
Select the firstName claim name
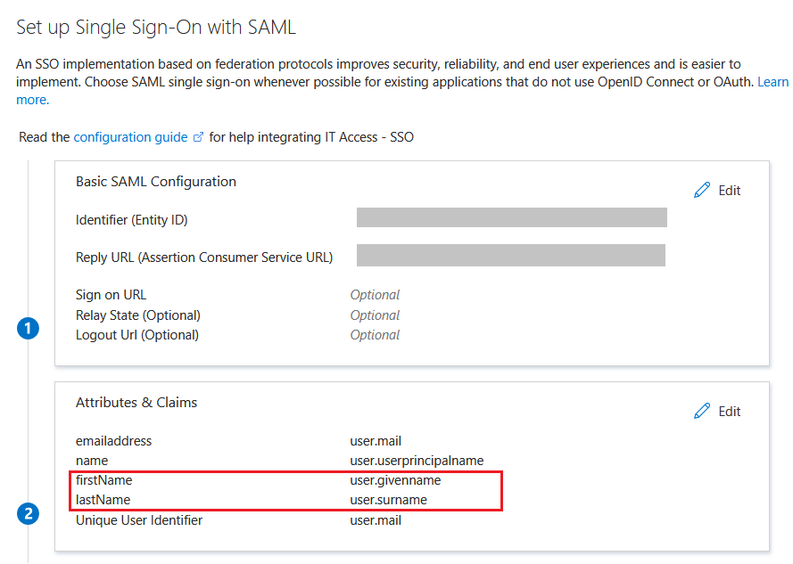(103, 480)
